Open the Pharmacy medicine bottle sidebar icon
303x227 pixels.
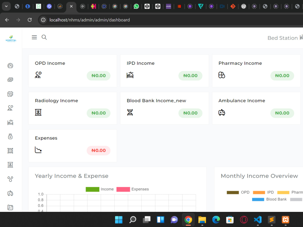click(x=10, y=137)
